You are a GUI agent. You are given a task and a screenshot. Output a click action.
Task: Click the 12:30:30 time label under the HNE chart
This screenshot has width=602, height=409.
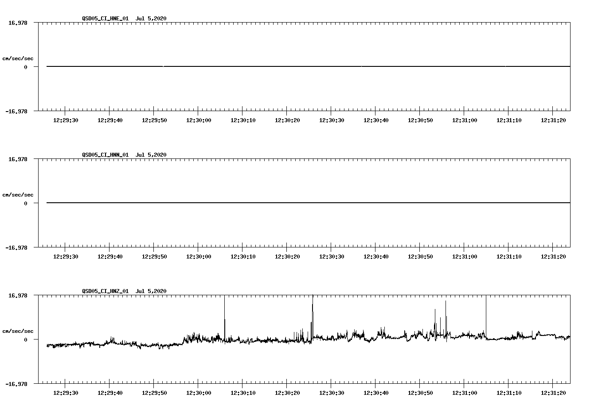332,120
